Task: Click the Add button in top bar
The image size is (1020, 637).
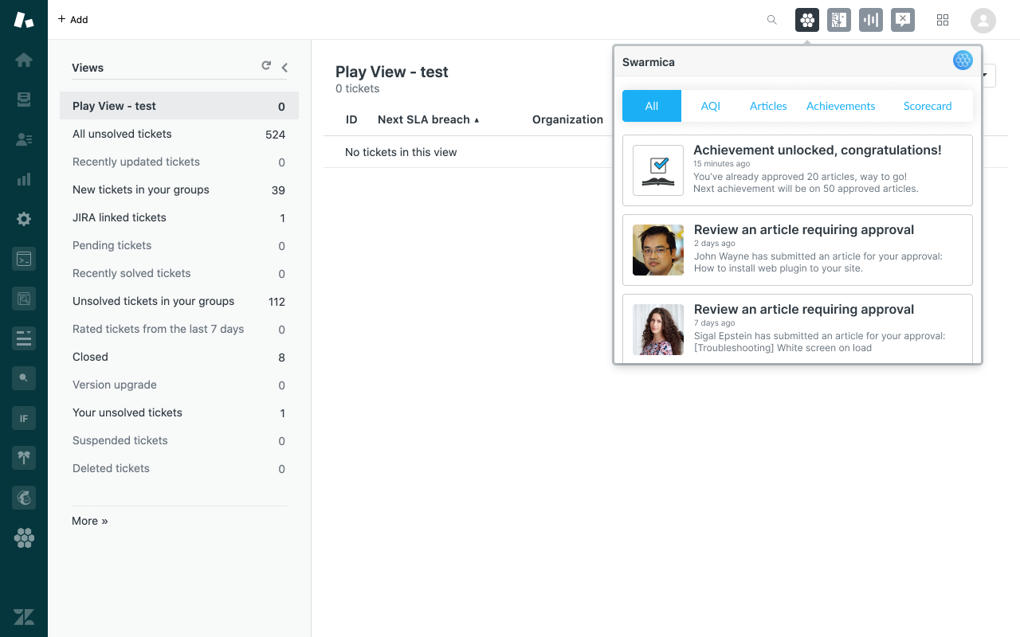Action: pos(73,20)
